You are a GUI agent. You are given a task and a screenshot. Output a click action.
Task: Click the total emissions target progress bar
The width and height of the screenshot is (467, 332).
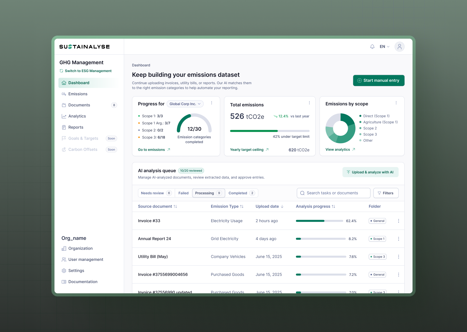click(x=270, y=131)
